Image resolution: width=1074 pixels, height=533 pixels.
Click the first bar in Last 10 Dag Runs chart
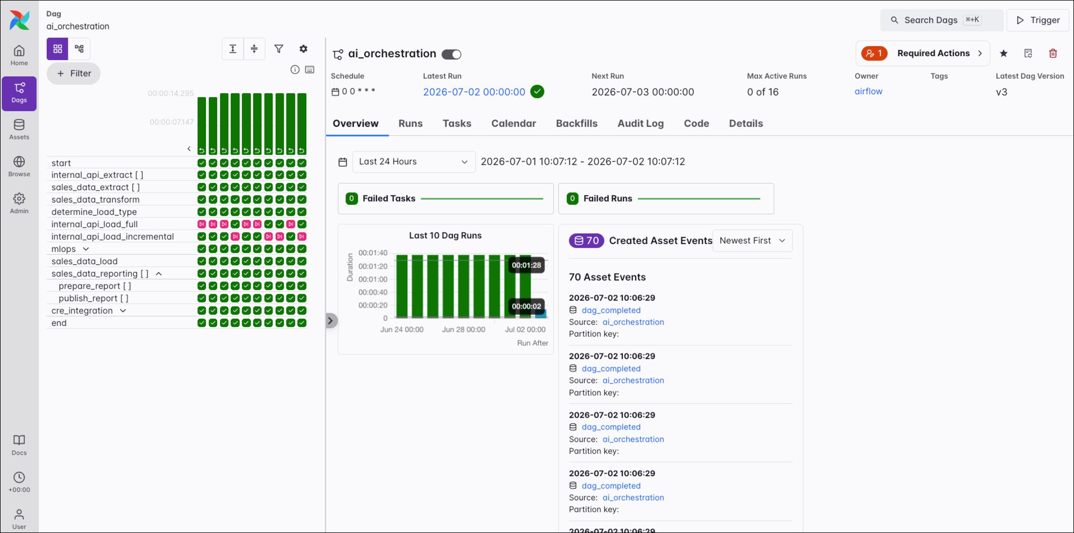tap(402, 286)
